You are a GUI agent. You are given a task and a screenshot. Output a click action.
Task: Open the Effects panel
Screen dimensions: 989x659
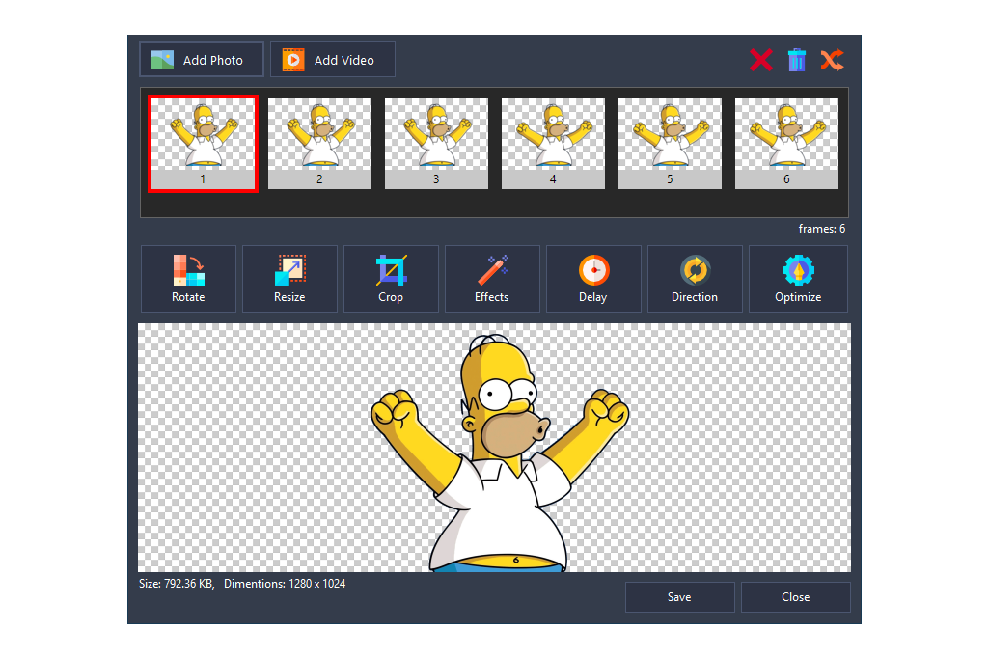click(x=492, y=279)
